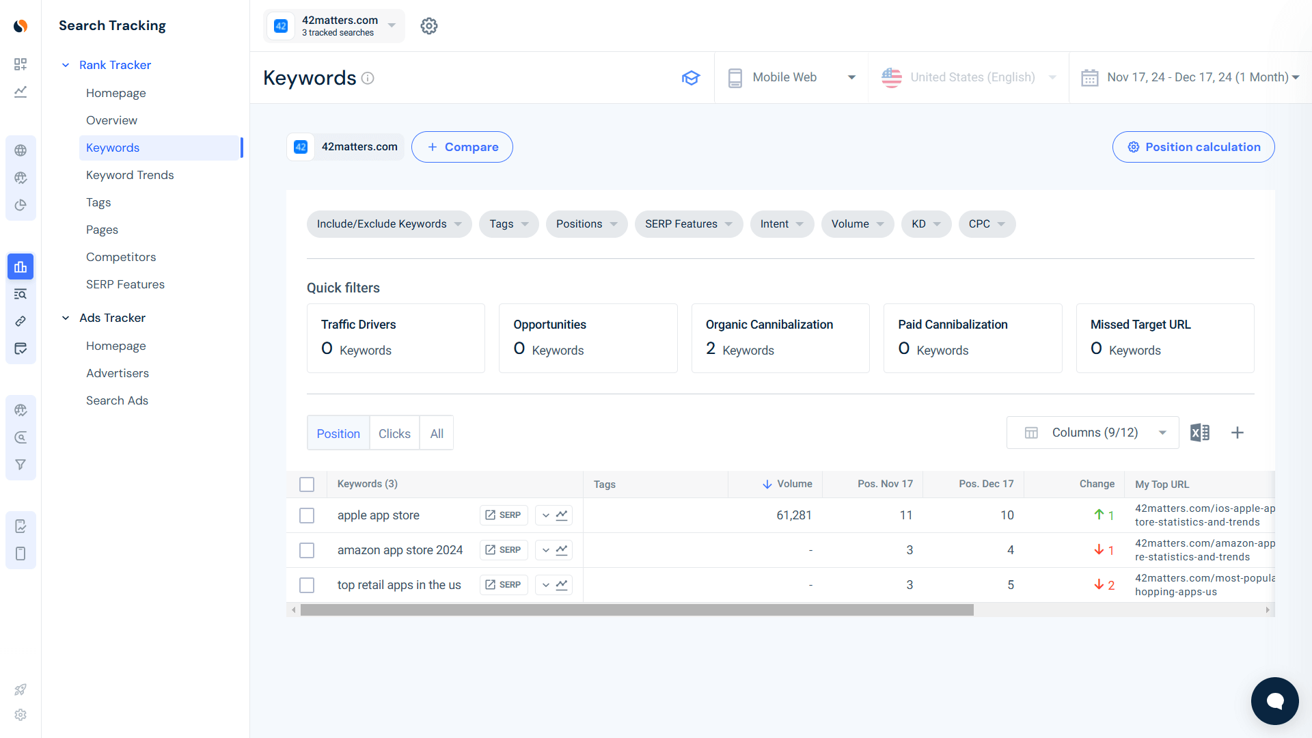This screenshot has height=738, width=1312.
Task: Open the graduation cap icon near Mobile Web
Action: pyautogui.click(x=691, y=77)
